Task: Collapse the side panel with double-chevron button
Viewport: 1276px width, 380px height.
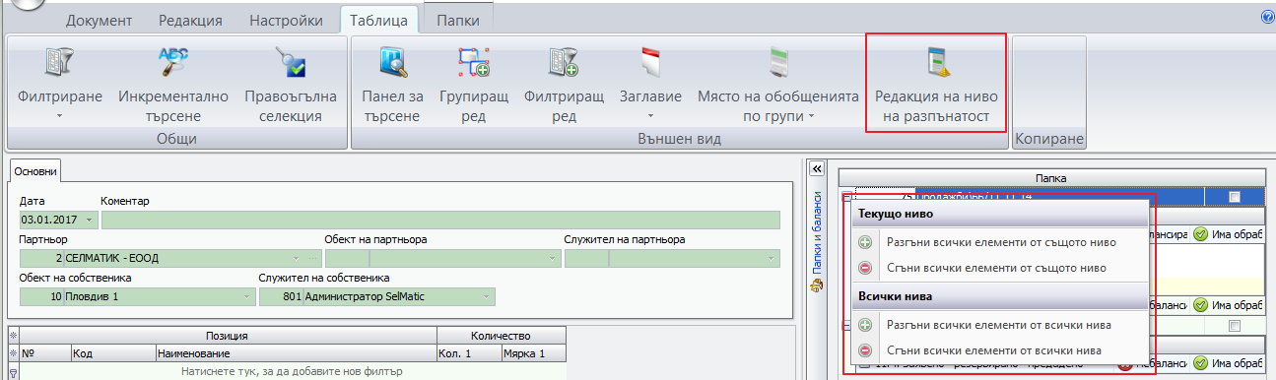Action: coord(816,169)
